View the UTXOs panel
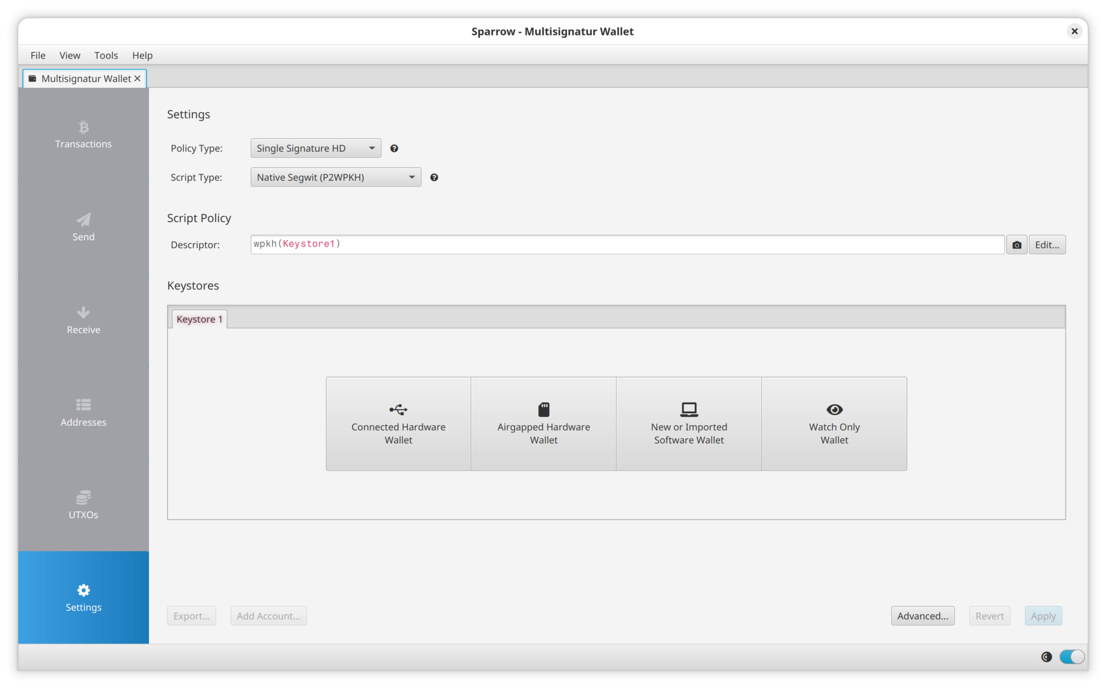The width and height of the screenshot is (1106, 688). [83, 505]
